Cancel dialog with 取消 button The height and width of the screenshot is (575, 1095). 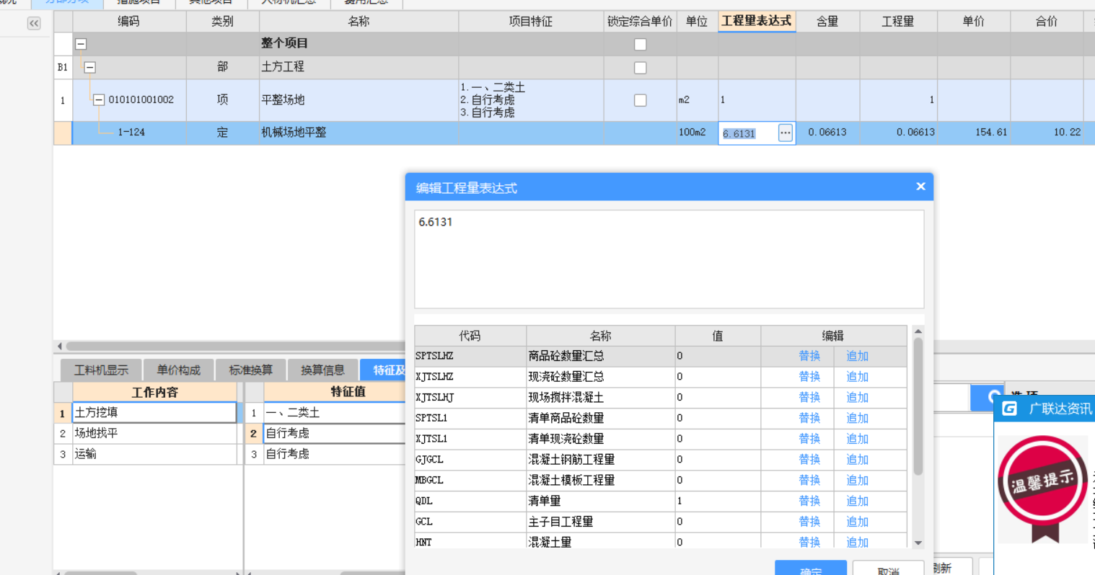(x=889, y=568)
